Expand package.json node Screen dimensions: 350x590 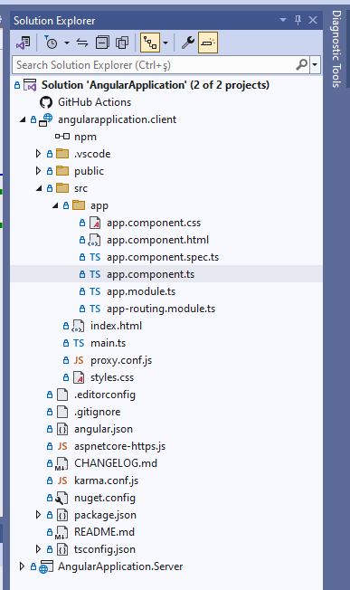pos(38,515)
